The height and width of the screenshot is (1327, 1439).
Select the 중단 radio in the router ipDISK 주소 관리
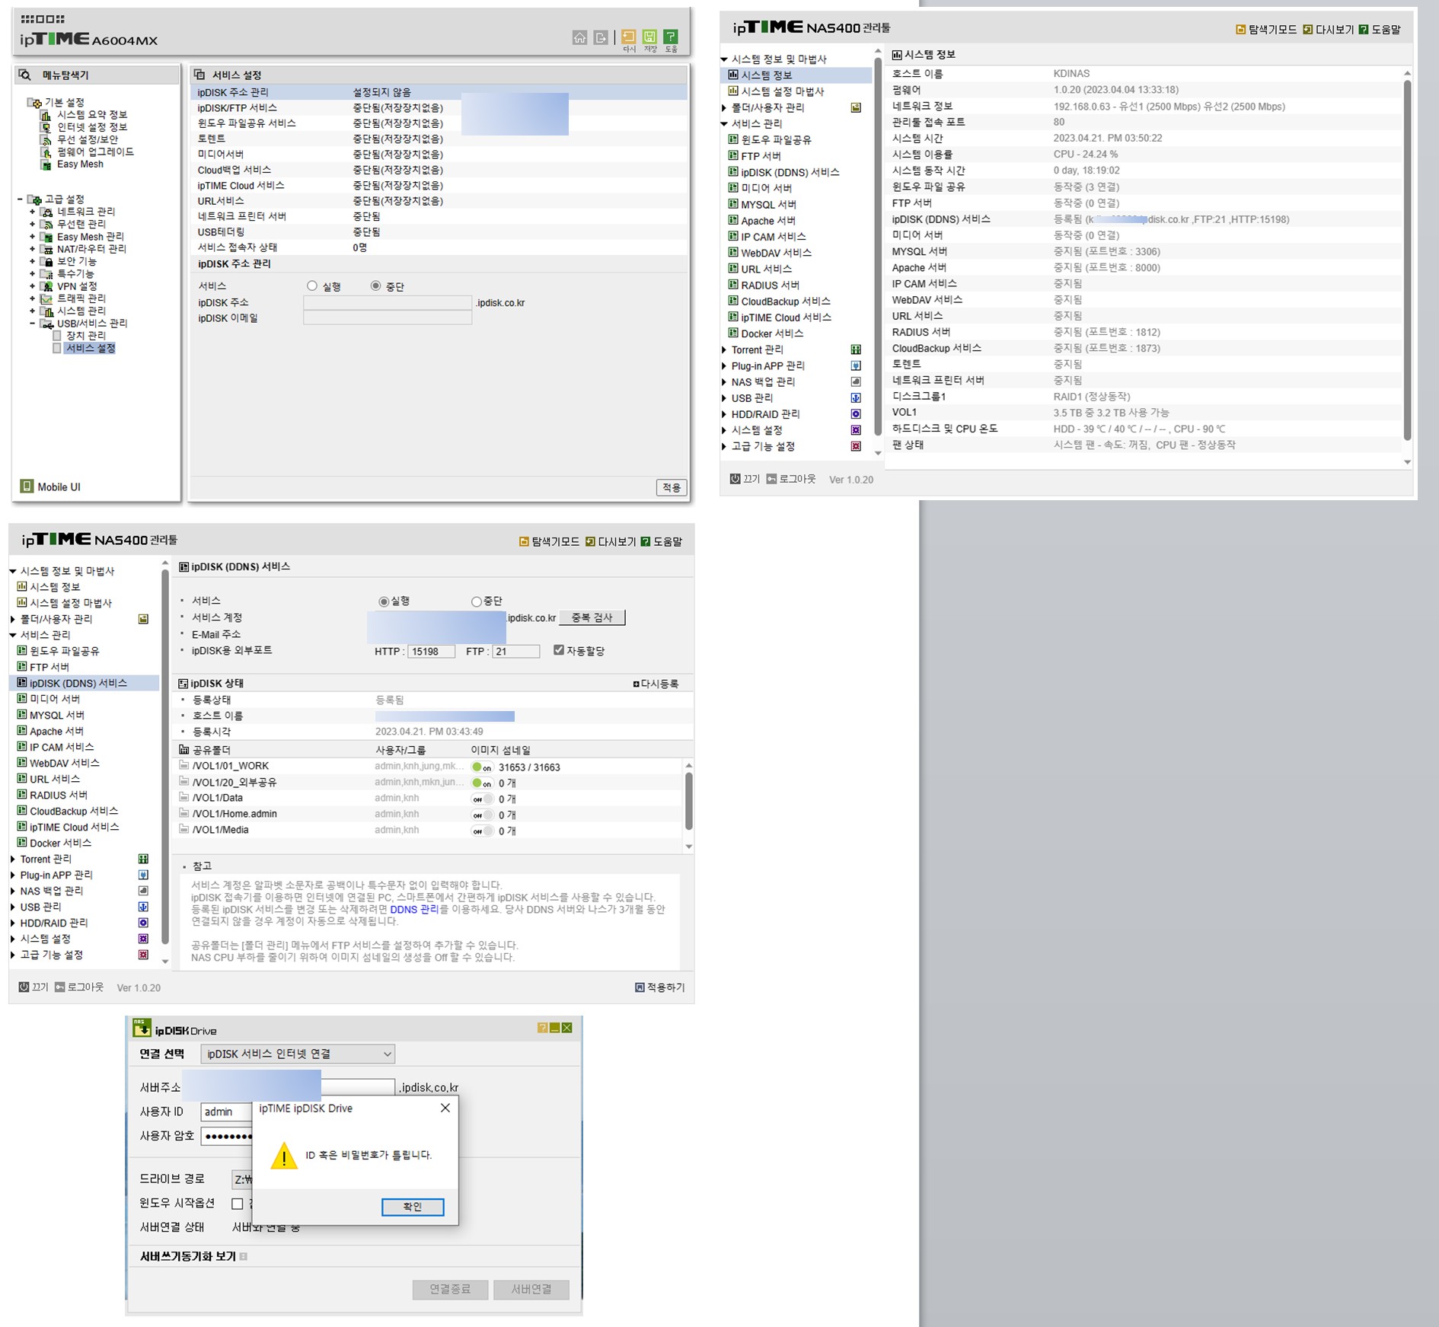[x=375, y=286]
